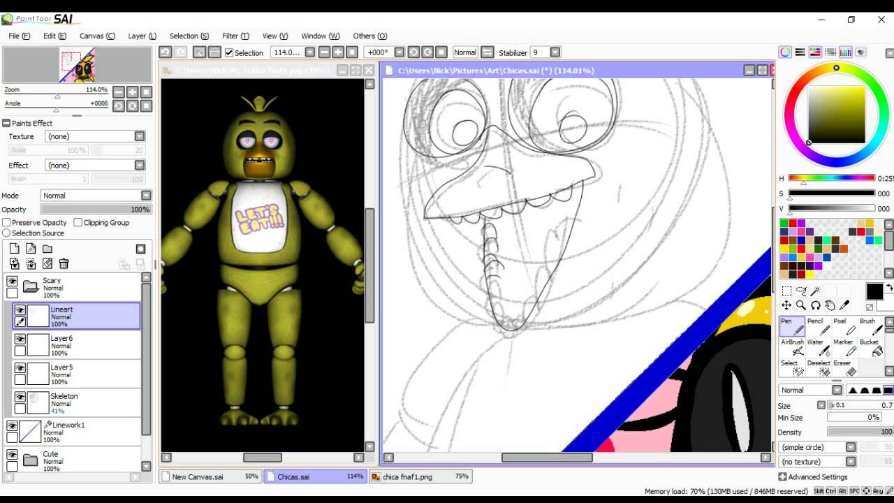Image resolution: width=894 pixels, height=503 pixels.
Task: Open the rotation angle dropdown
Action: (400, 52)
